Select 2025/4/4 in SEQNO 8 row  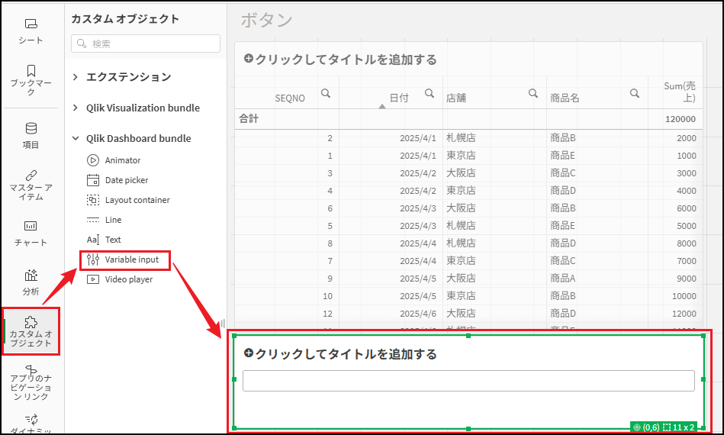tap(418, 243)
